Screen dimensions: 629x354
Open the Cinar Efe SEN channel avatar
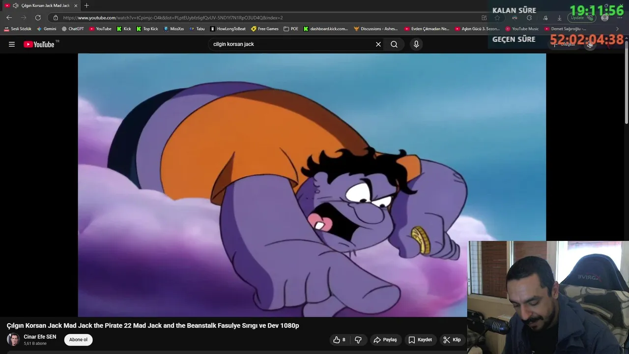tap(13, 340)
